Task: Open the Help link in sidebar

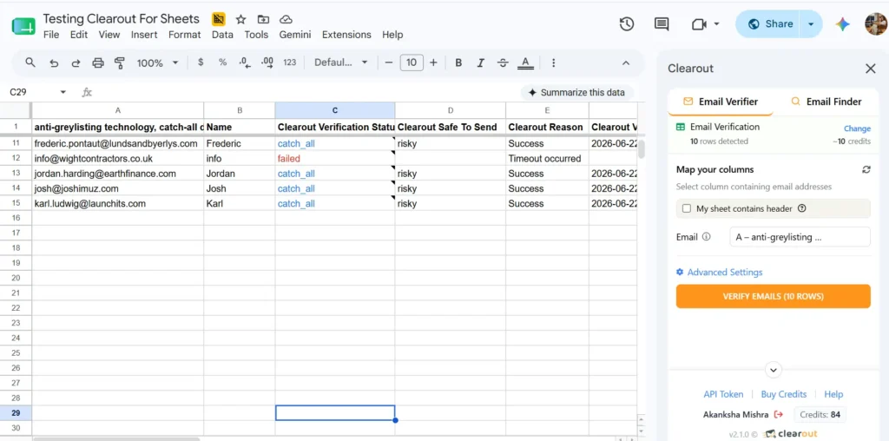Action: (x=833, y=394)
